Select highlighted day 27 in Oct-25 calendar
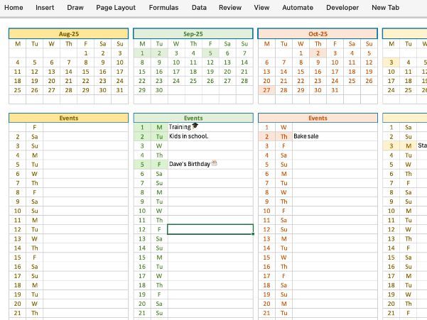Screen dimensions: 427x320 point(266,90)
